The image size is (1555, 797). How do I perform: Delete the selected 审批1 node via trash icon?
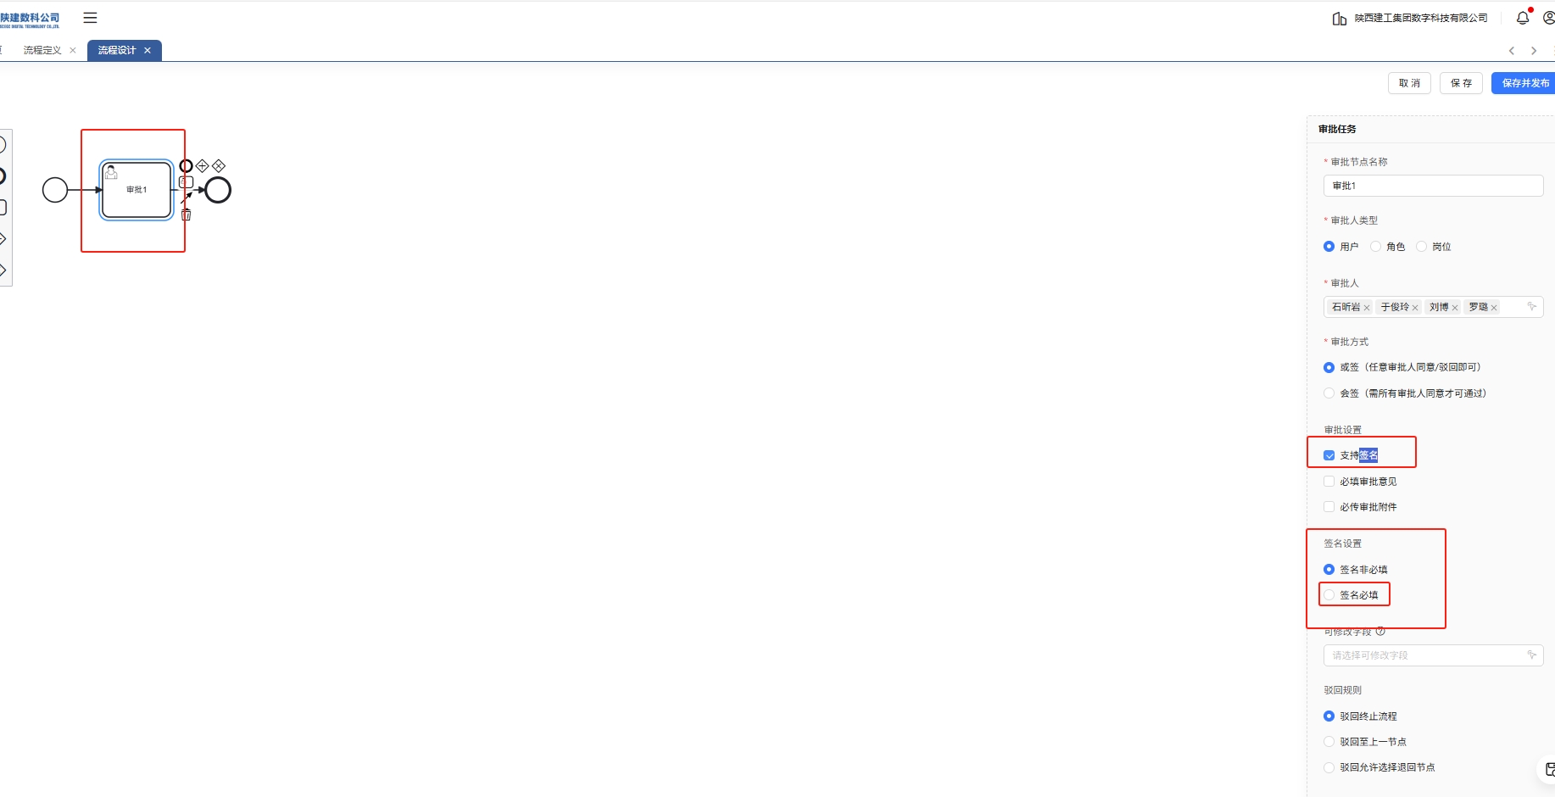tap(187, 215)
